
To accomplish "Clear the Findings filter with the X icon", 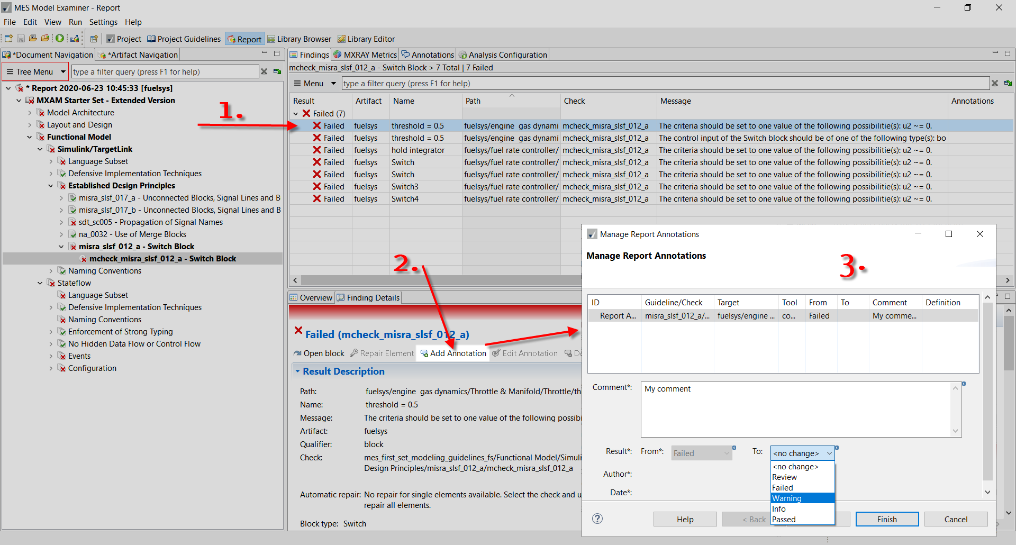I will 995,83.
